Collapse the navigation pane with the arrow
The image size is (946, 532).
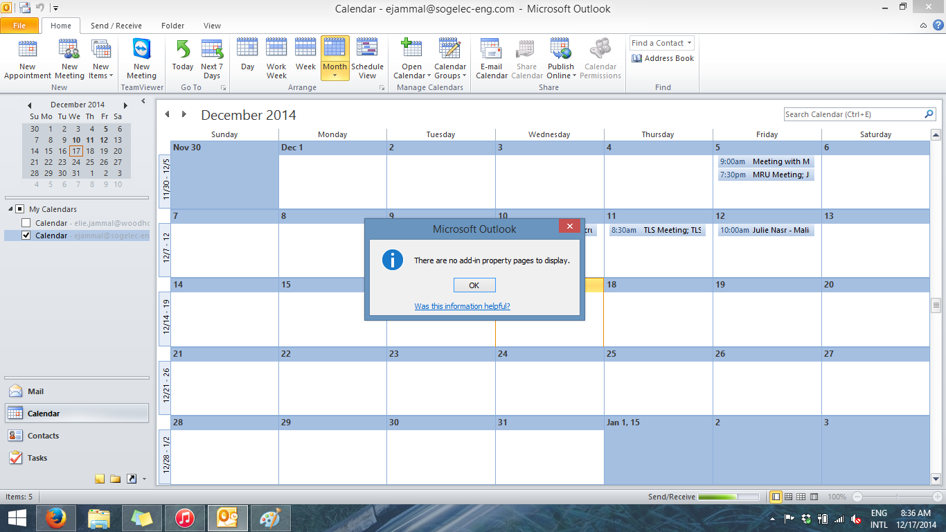pos(143,101)
